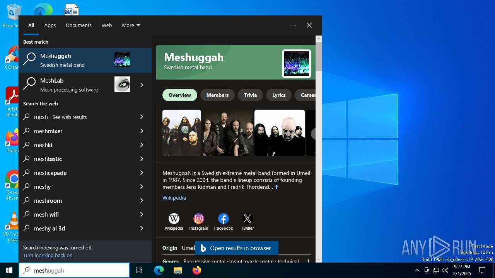Click the volume icon in tray
The height and width of the screenshot is (278, 495).
[x=445, y=270]
